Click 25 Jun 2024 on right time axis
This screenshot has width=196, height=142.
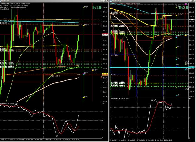click(113, 140)
